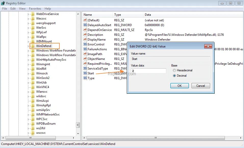Open the Help menu
Image resolution: width=244 pixels, height=148 pixels.
click(x=48, y=9)
